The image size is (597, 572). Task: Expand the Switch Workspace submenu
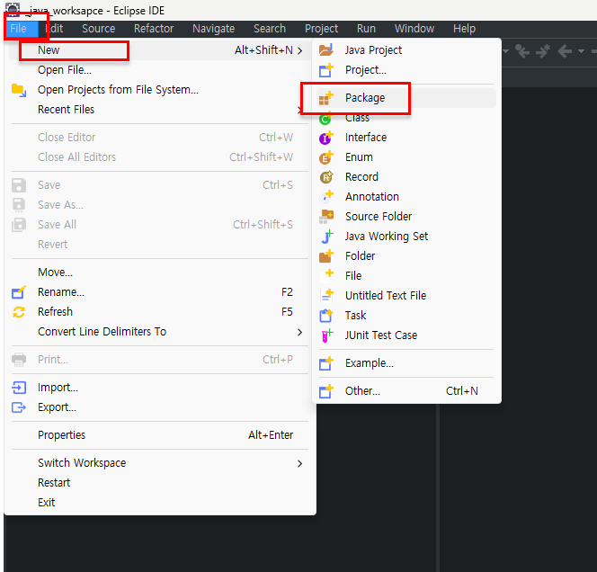pos(300,463)
